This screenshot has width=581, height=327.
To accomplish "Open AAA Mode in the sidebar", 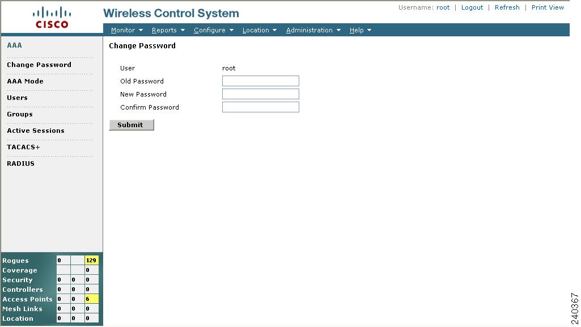I will click(x=25, y=81).
